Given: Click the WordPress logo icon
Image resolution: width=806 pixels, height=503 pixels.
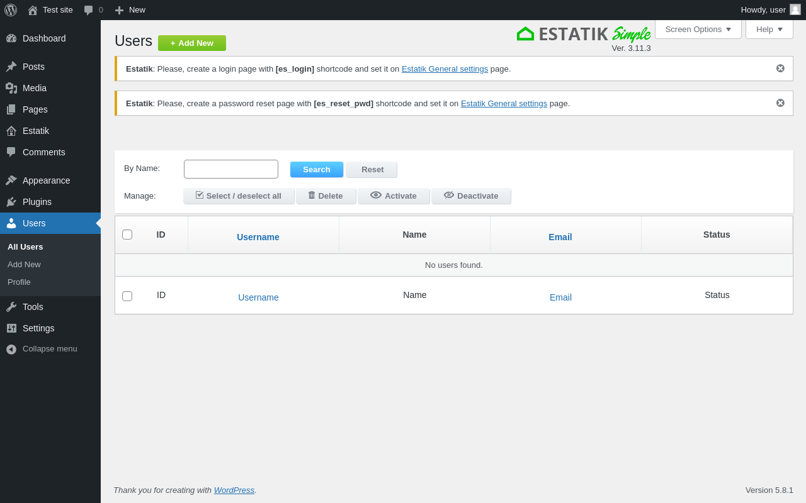Looking at the screenshot, I should 11,10.
